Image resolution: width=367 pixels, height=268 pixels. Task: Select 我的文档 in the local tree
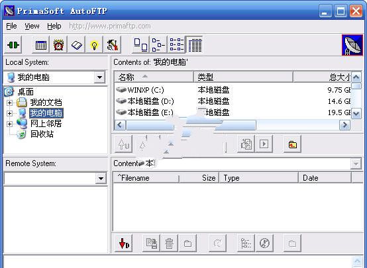46,103
